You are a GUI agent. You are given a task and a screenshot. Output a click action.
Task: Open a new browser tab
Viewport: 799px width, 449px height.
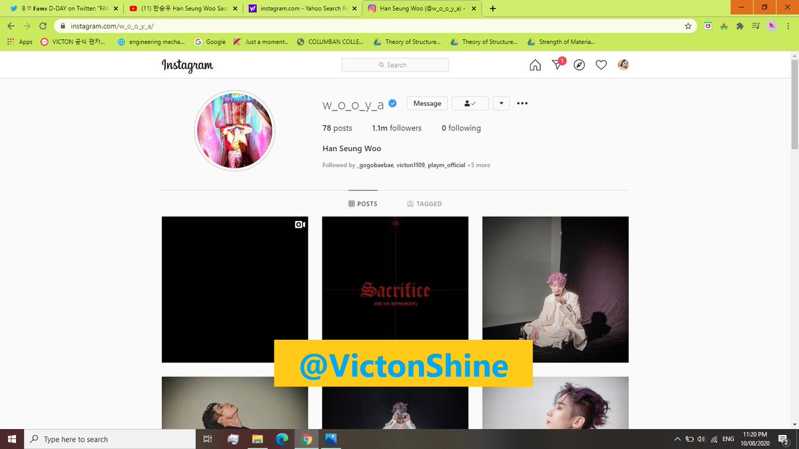point(493,9)
